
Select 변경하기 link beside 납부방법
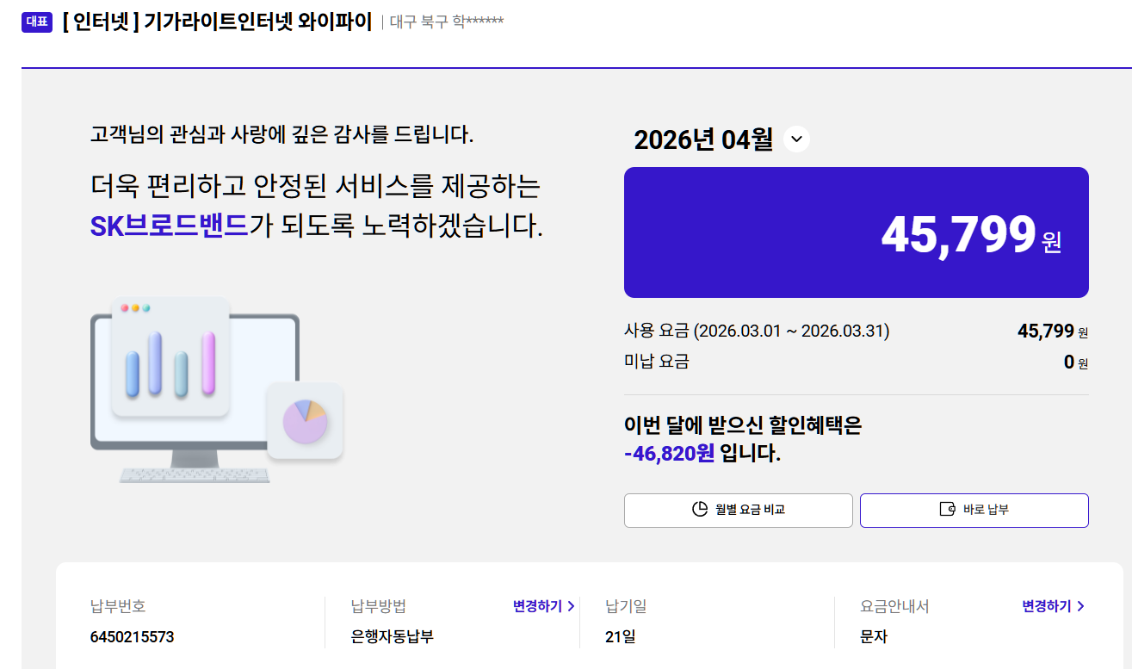(x=543, y=606)
